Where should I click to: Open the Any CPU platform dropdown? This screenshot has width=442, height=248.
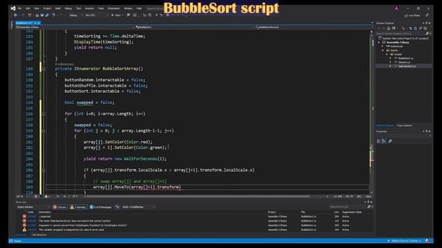pyautogui.click(x=97, y=15)
